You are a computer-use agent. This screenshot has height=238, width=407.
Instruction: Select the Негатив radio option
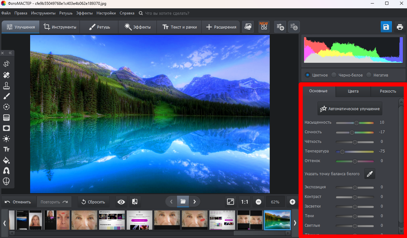tap(377, 75)
